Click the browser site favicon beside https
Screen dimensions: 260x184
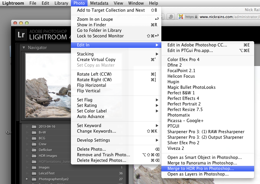(x=181, y=17)
